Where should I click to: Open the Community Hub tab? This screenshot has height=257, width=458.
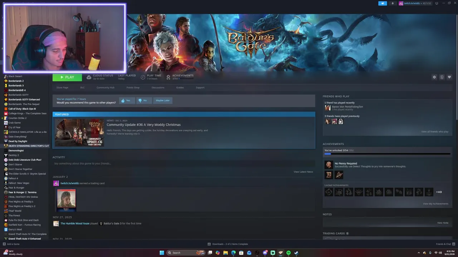tap(106, 87)
